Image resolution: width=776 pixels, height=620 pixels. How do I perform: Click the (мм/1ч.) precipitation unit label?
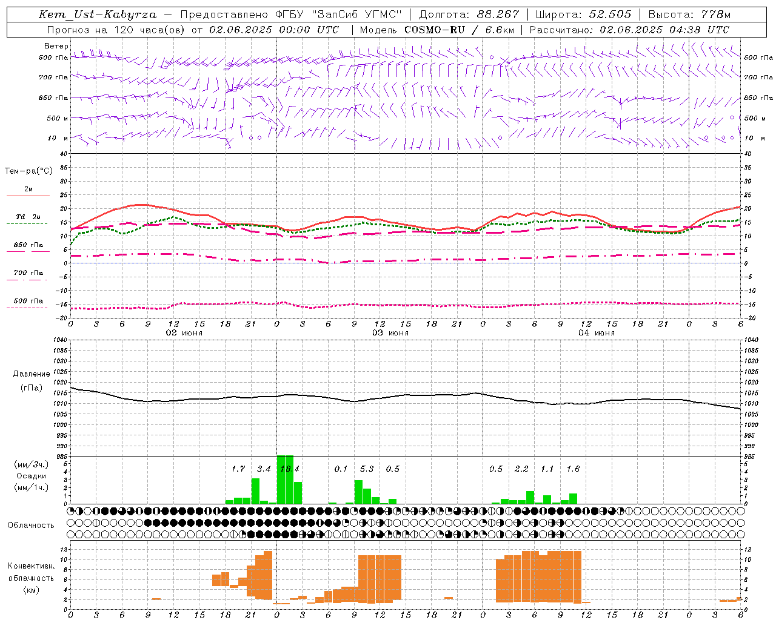coord(30,487)
